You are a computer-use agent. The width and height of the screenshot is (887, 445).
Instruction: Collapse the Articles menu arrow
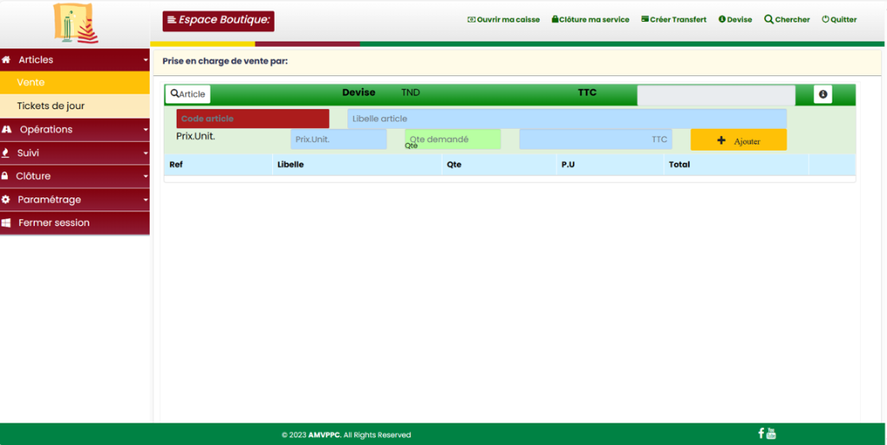146,60
